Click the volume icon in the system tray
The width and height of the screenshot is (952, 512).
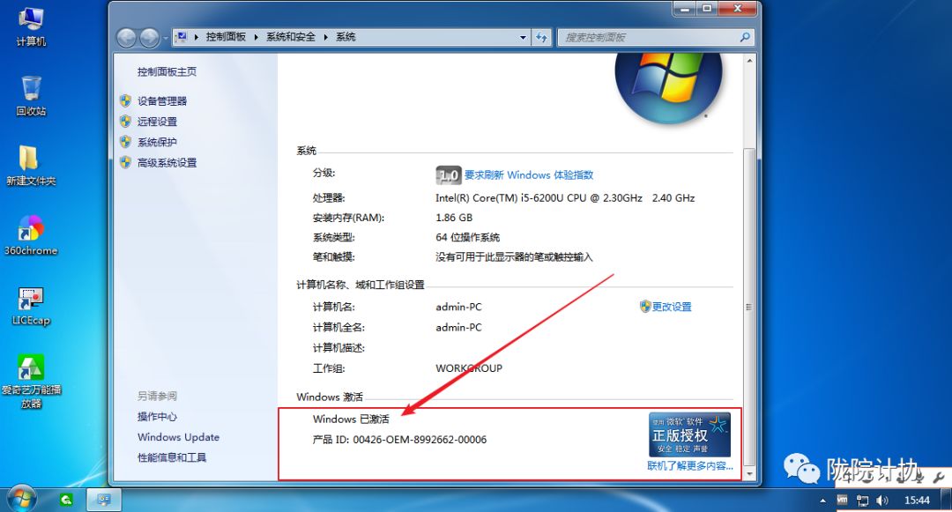[882, 500]
